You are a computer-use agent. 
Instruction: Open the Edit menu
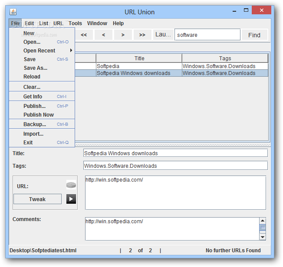pos(29,23)
